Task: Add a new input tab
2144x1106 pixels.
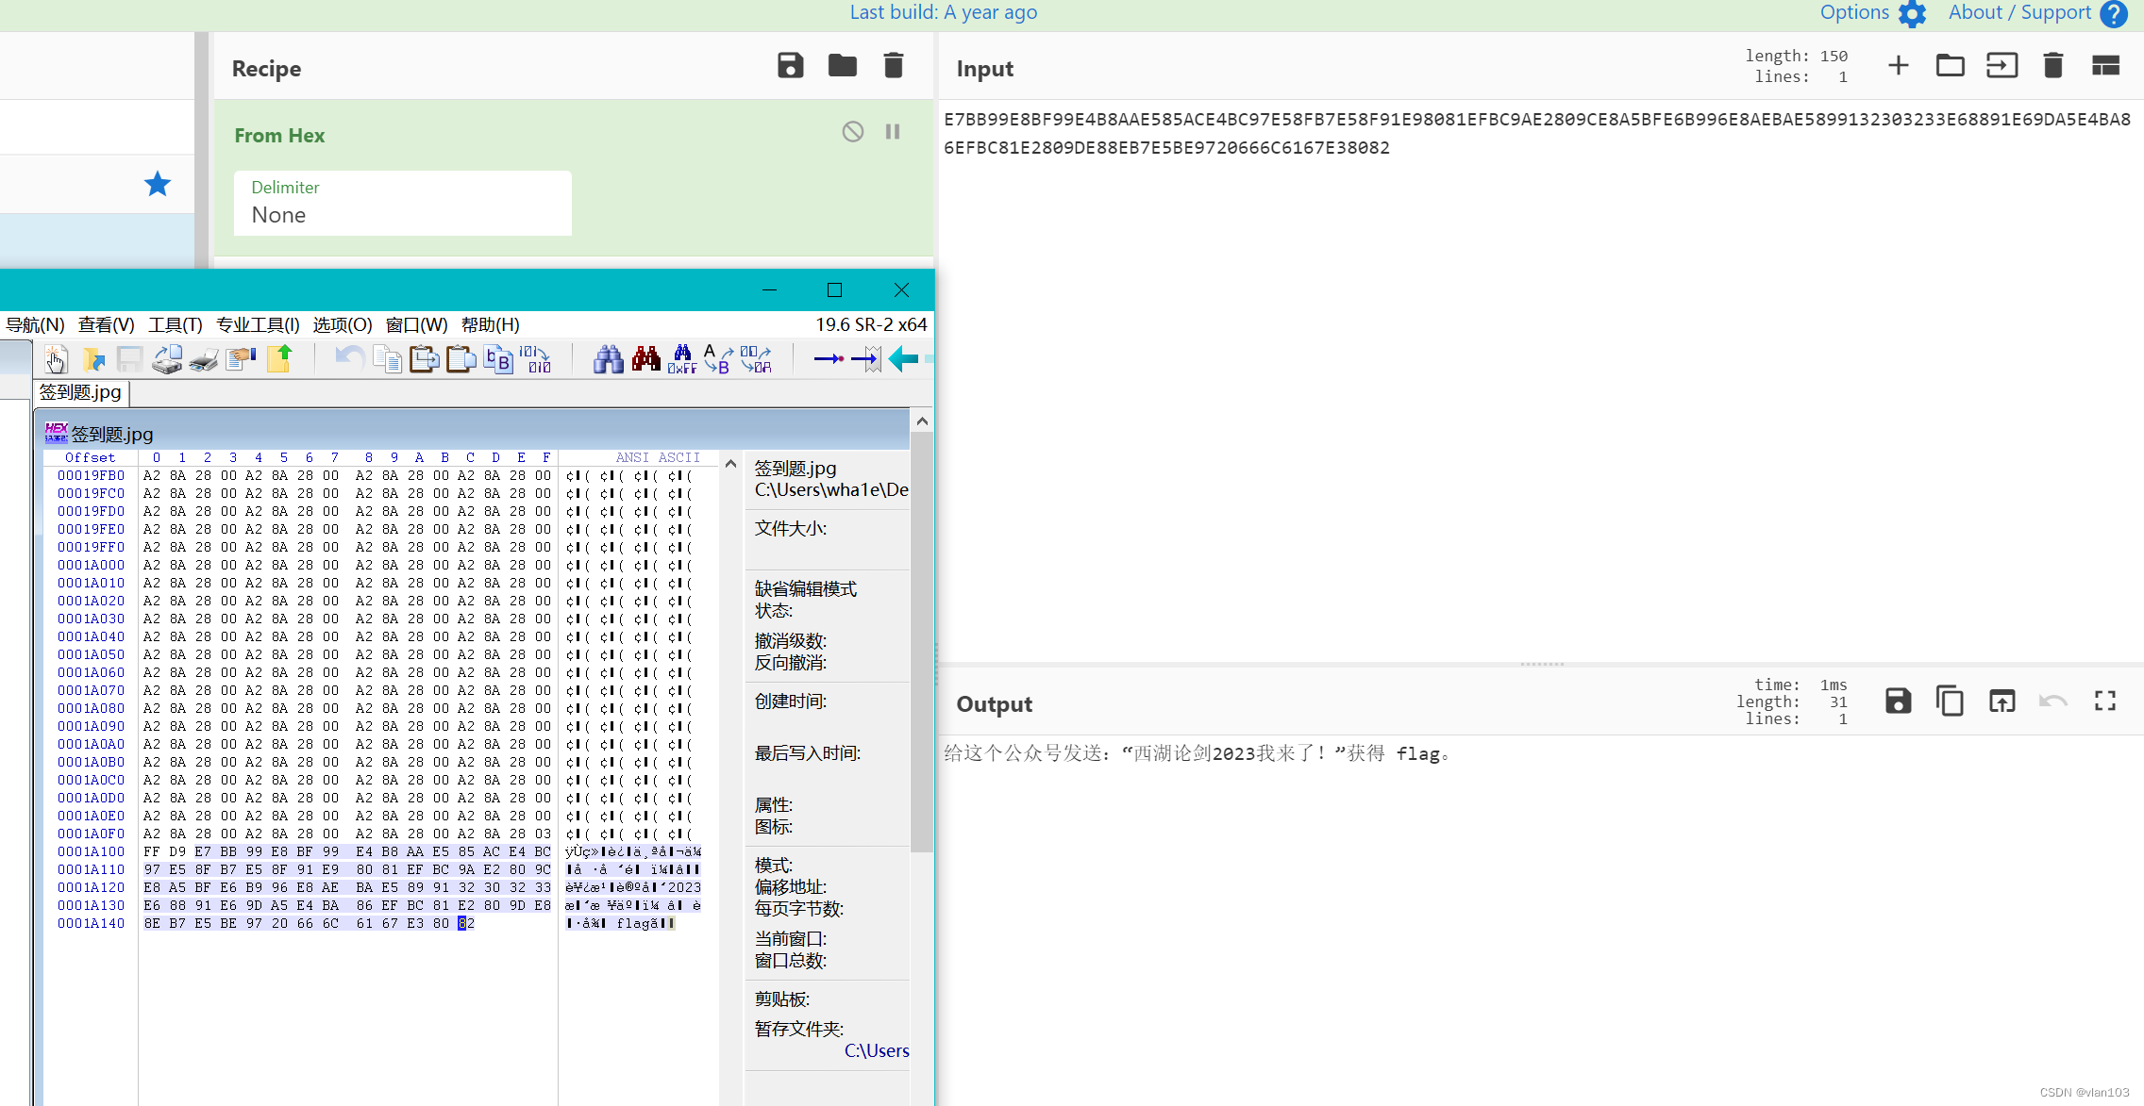Action: point(1898,66)
